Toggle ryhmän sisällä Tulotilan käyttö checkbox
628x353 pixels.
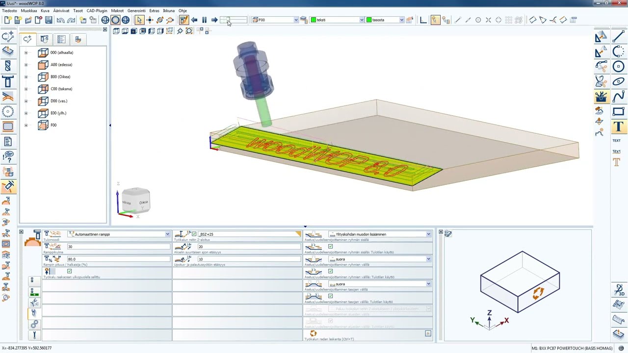tap(330, 247)
